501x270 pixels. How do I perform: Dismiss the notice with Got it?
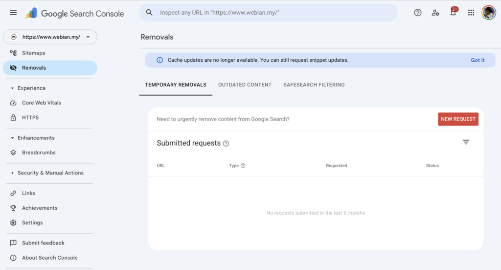tap(478, 60)
